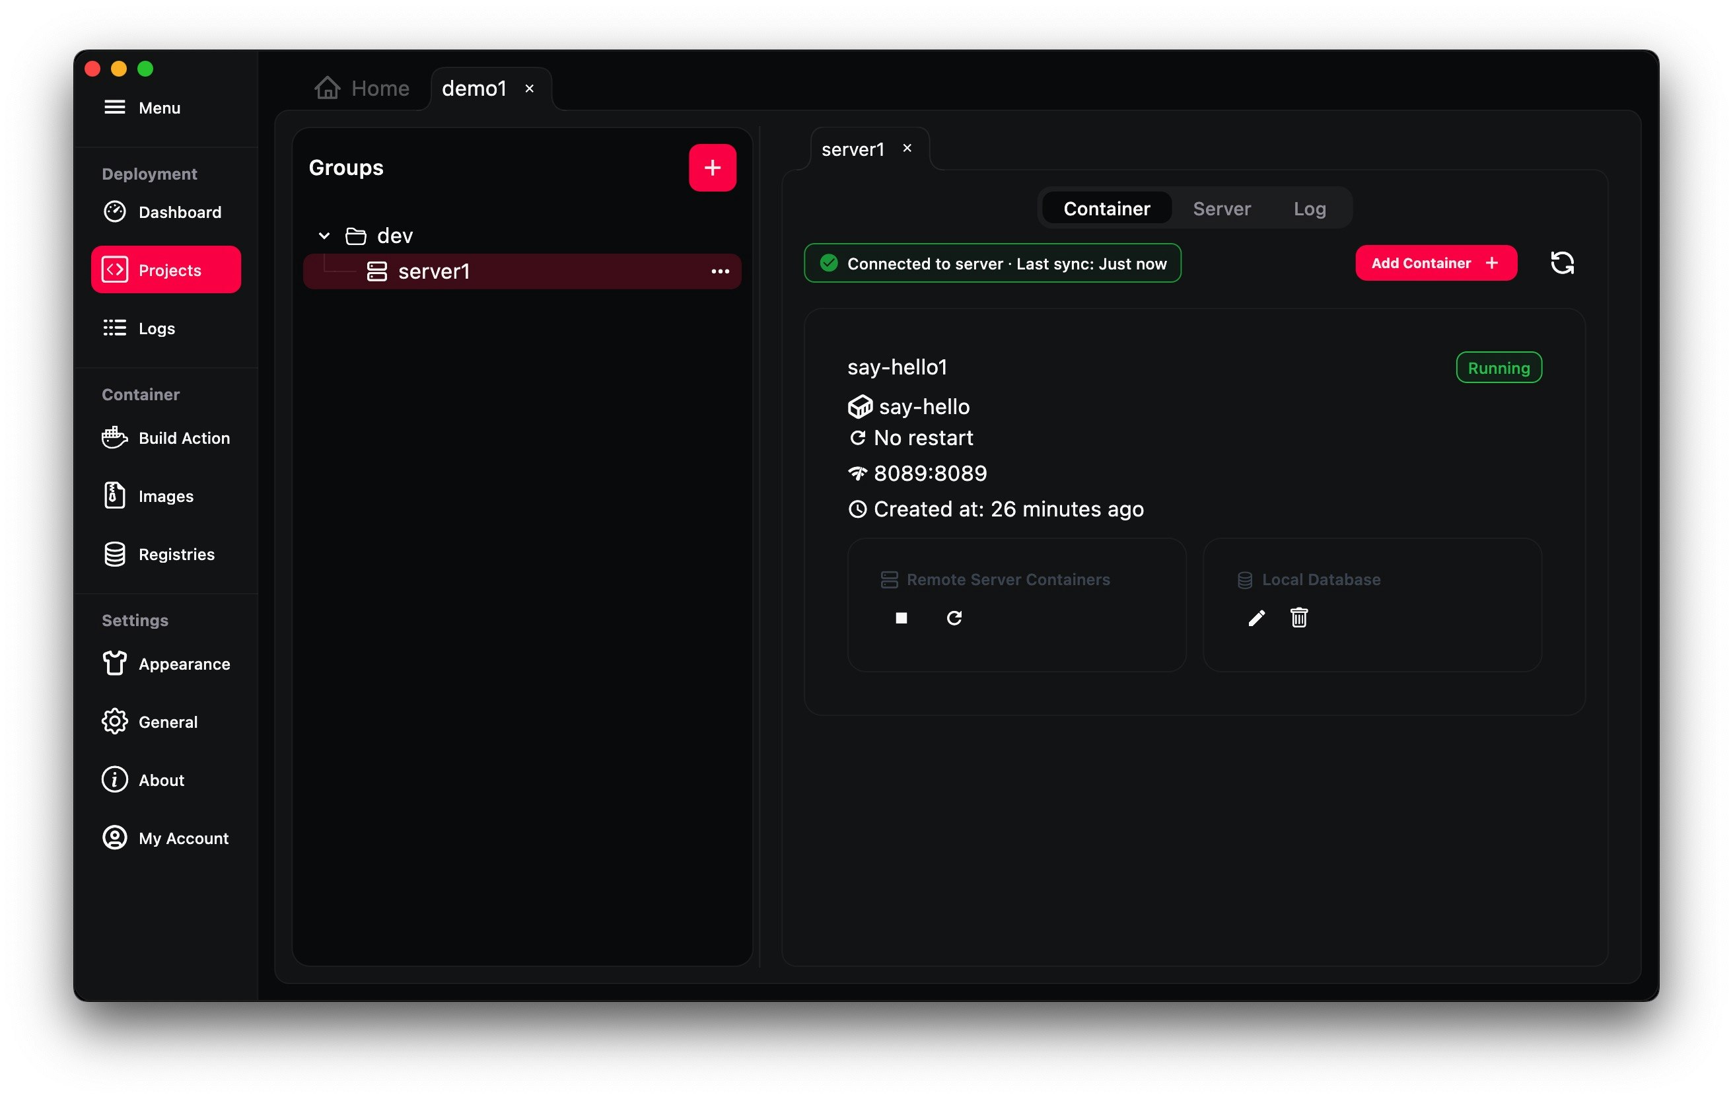Restart the remote server container
The width and height of the screenshot is (1733, 1099).
954,618
